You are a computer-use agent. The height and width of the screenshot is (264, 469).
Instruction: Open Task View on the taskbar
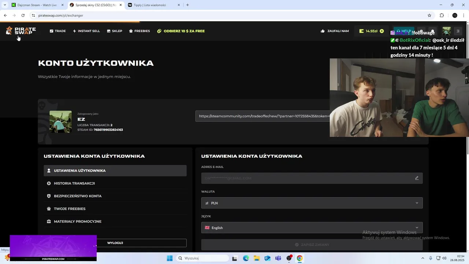click(235, 258)
